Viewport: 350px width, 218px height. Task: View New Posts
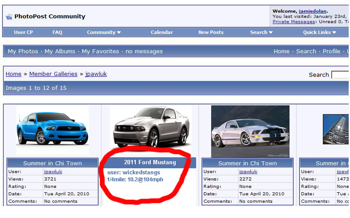coord(211,32)
